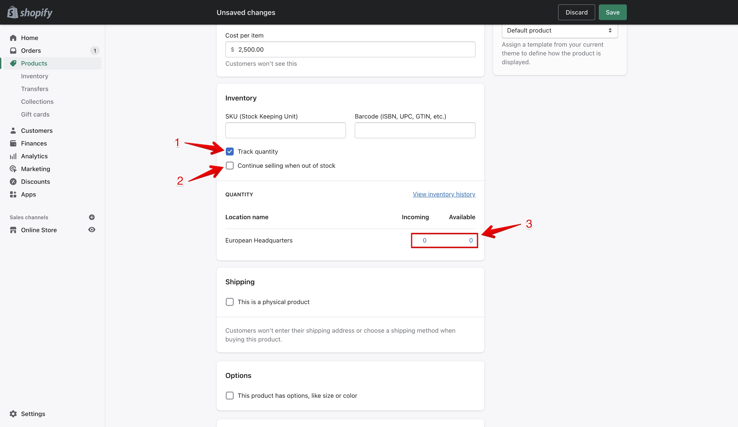Click the Customers person icon
This screenshot has height=427, width=738.
click(x=13, y=131)
